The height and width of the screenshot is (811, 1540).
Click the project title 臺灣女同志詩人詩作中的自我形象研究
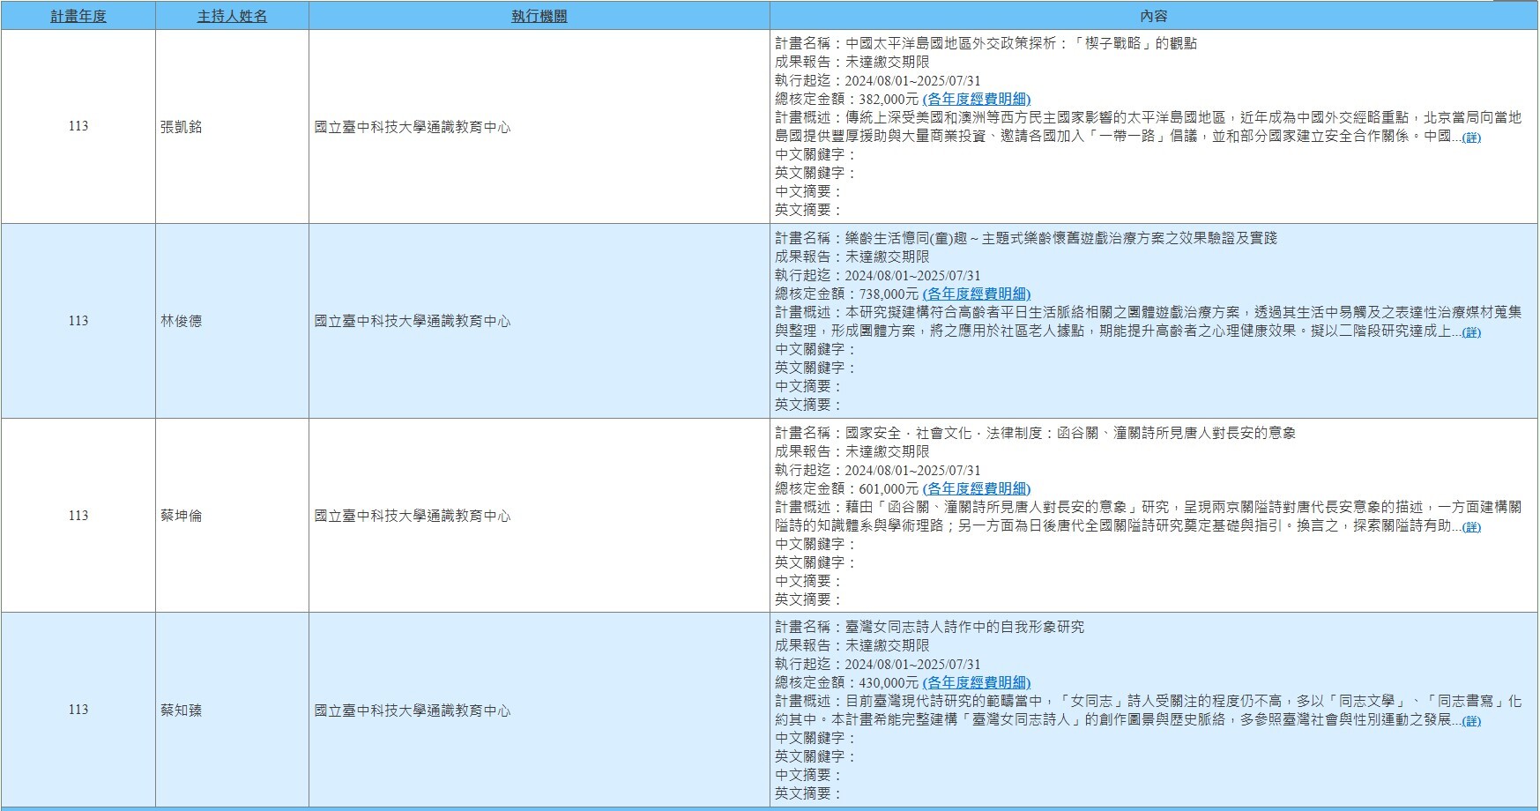(x=964, y=627)
